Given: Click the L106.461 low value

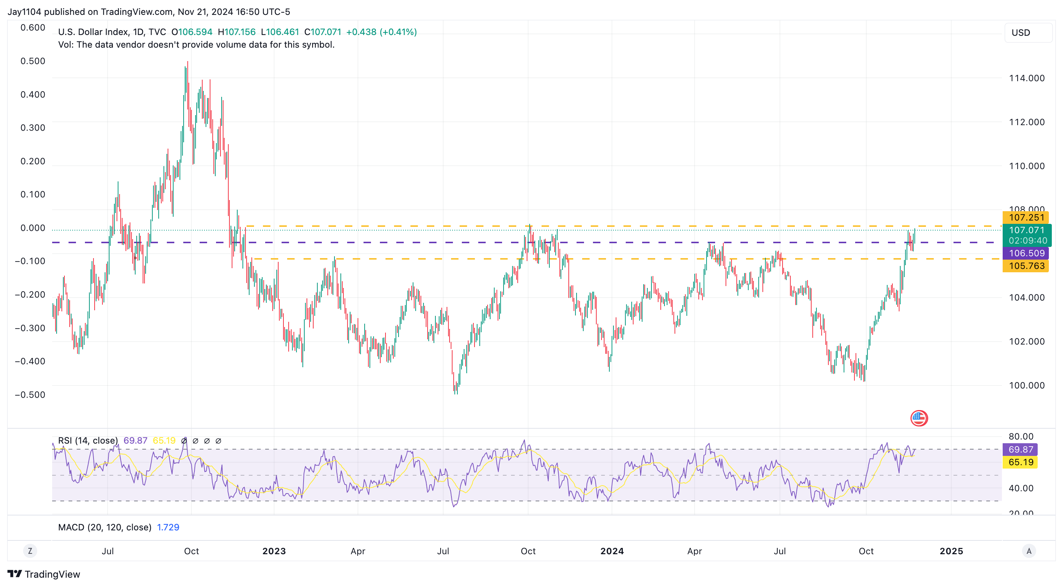Looking at the screenshot, I should (280, 32).
